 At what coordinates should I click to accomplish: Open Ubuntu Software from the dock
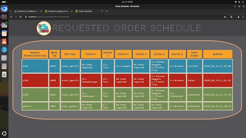(4, 41)
